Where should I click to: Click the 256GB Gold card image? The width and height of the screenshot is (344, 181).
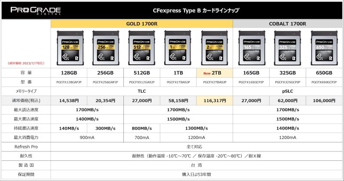click(x=106, y=48)
